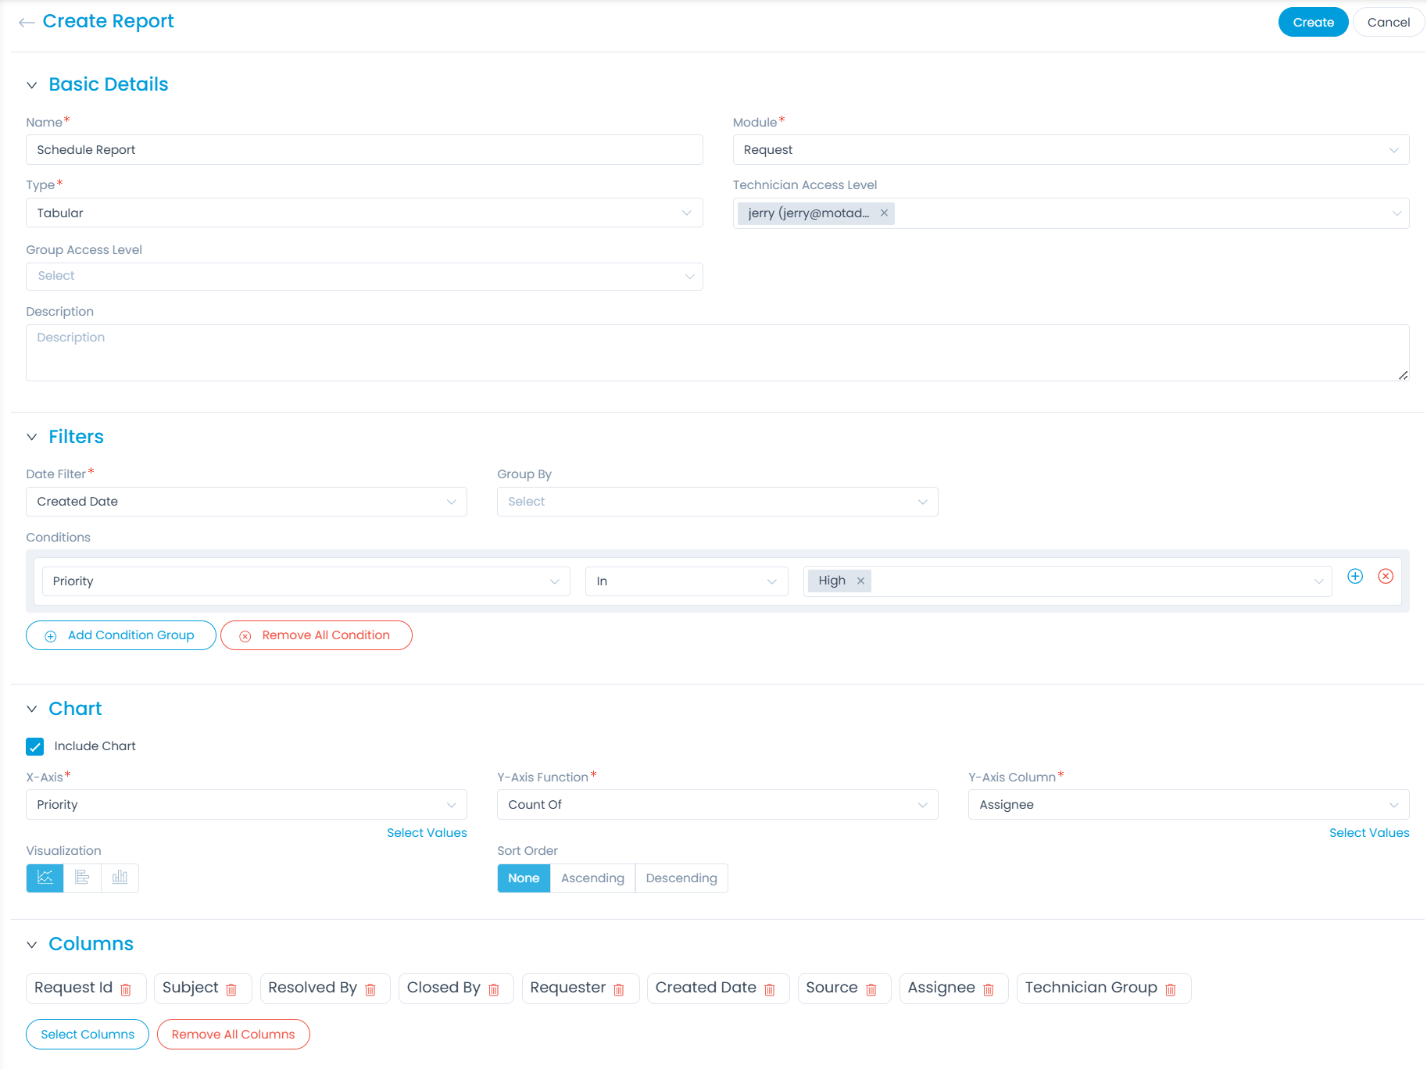Open the Group By dropdown

pyautogui.click(x=717, y=502)
